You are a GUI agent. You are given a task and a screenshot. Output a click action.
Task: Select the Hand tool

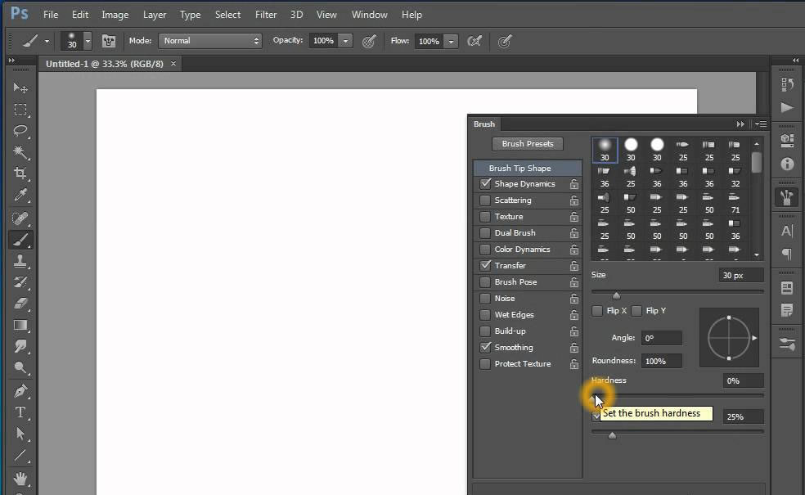pos(21,478)
